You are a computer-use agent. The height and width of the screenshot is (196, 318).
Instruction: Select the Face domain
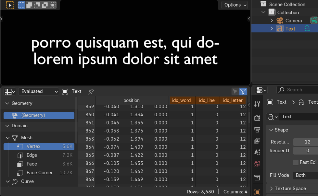[x=39, y=164]
